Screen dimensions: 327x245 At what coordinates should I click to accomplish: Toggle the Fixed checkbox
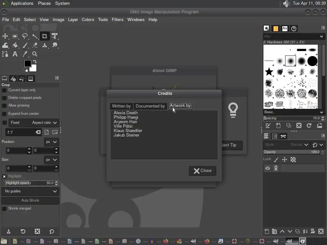(x=4, y=123)
